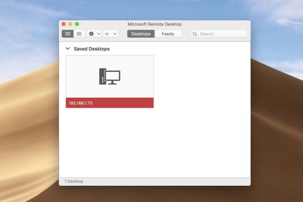The image size is (303, 202).
Task: Close the Microsoft Remote Desktop window
Action: [x=63, y=24]
